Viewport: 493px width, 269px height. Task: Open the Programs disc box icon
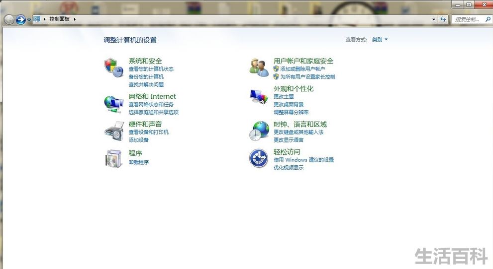[113, 159]
